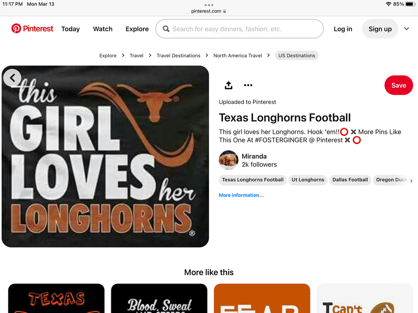Tap the three dots above the address bar

click(209, 5)
